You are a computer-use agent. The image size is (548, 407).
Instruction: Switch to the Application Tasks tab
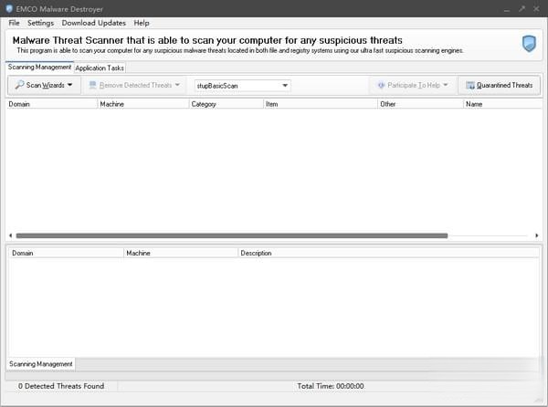(x=100, y=68)
